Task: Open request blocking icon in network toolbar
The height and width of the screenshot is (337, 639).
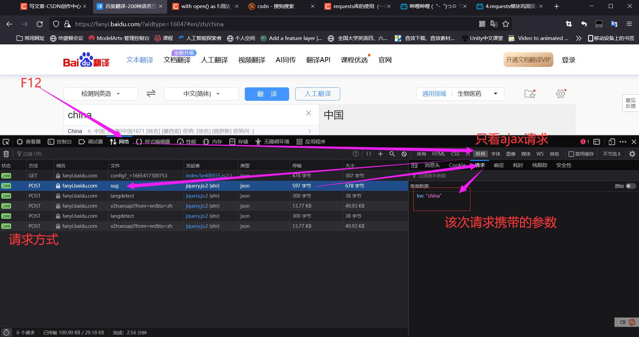Action: (x=404, y=154)
